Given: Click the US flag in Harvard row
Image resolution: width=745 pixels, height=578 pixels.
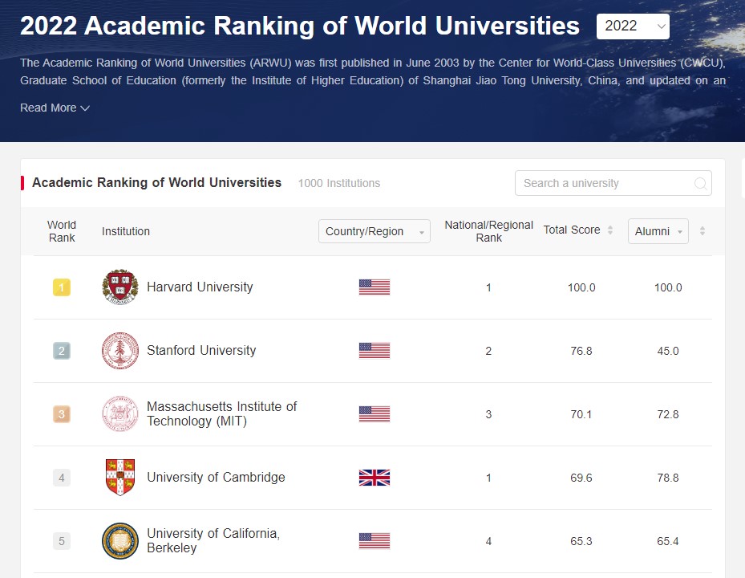Looking at the screenshot, I should pyautogui.click(x=374, y=287).
